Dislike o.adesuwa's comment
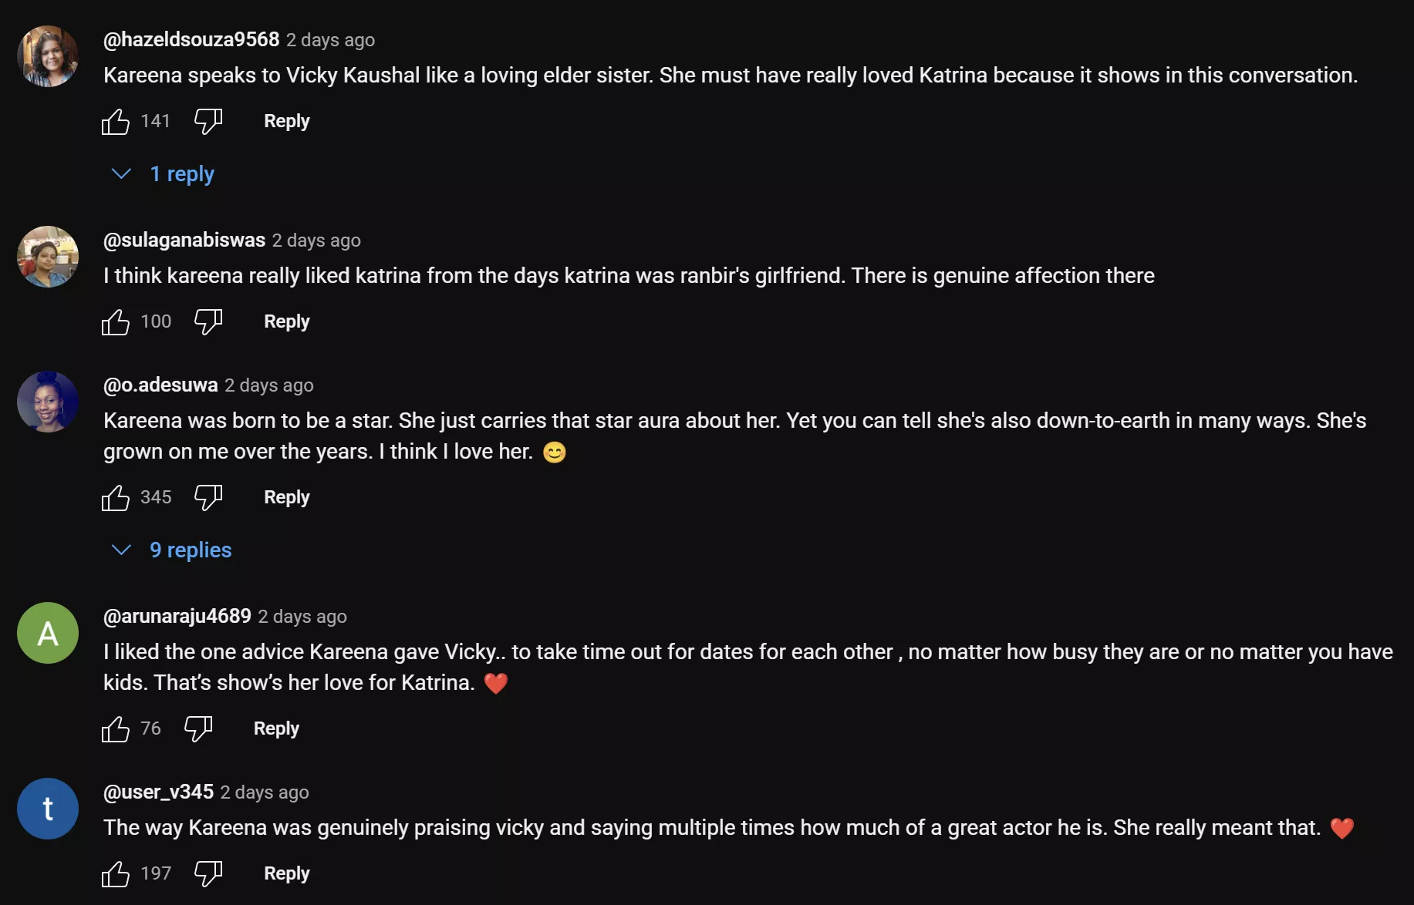1414x905 pixels. [x=207, y=497]
